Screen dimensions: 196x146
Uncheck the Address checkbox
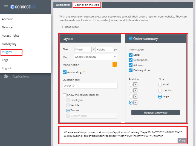pyautogui.click(x=131, y=65)
